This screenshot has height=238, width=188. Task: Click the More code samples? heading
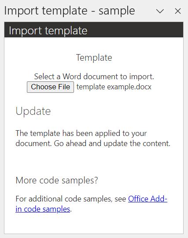(x=57, y=180)
